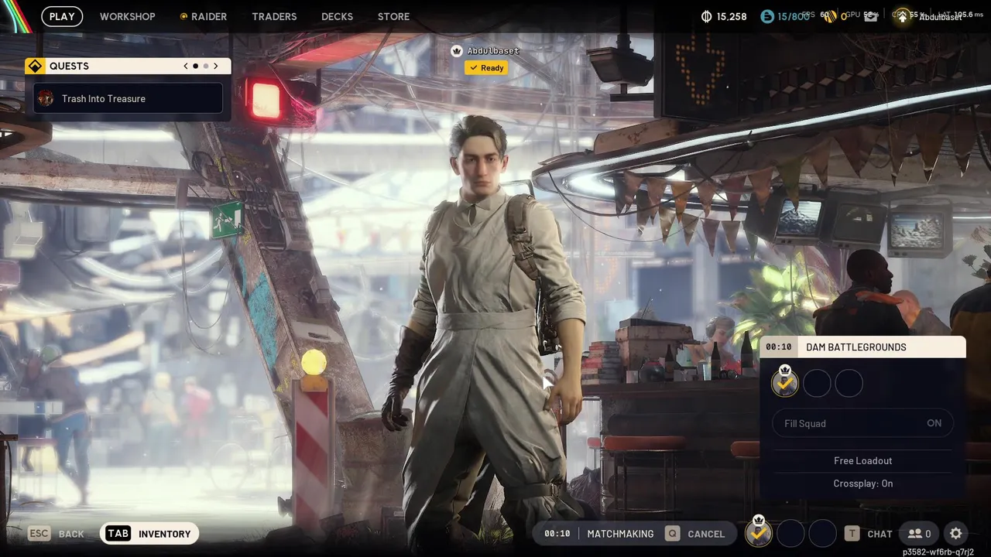Open the DECKS tab
Image resolution: width=991 pixels, height=557 pixels.
(x=337, y=16)
